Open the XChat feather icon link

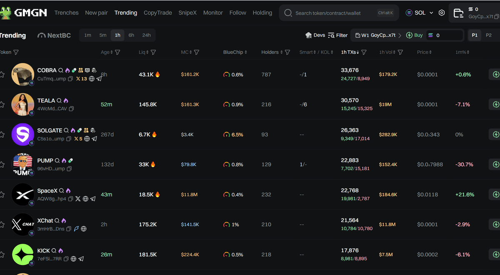coord(76,229)
